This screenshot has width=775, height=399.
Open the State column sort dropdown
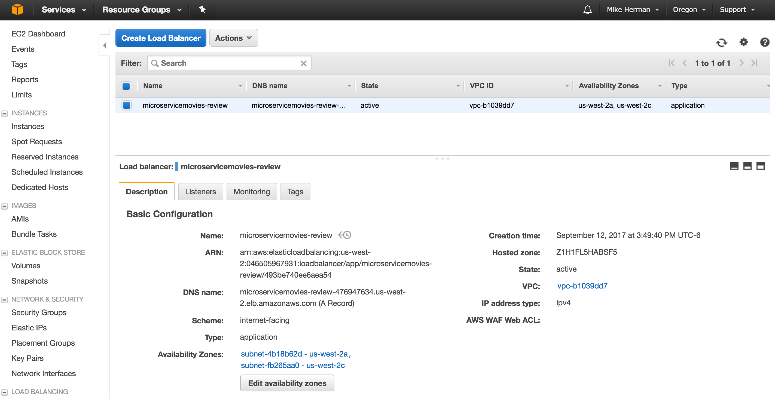click(x=458, y=86)
